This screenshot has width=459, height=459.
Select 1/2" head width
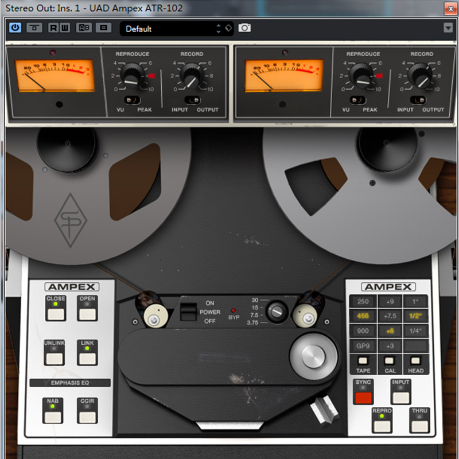(415, 316)
